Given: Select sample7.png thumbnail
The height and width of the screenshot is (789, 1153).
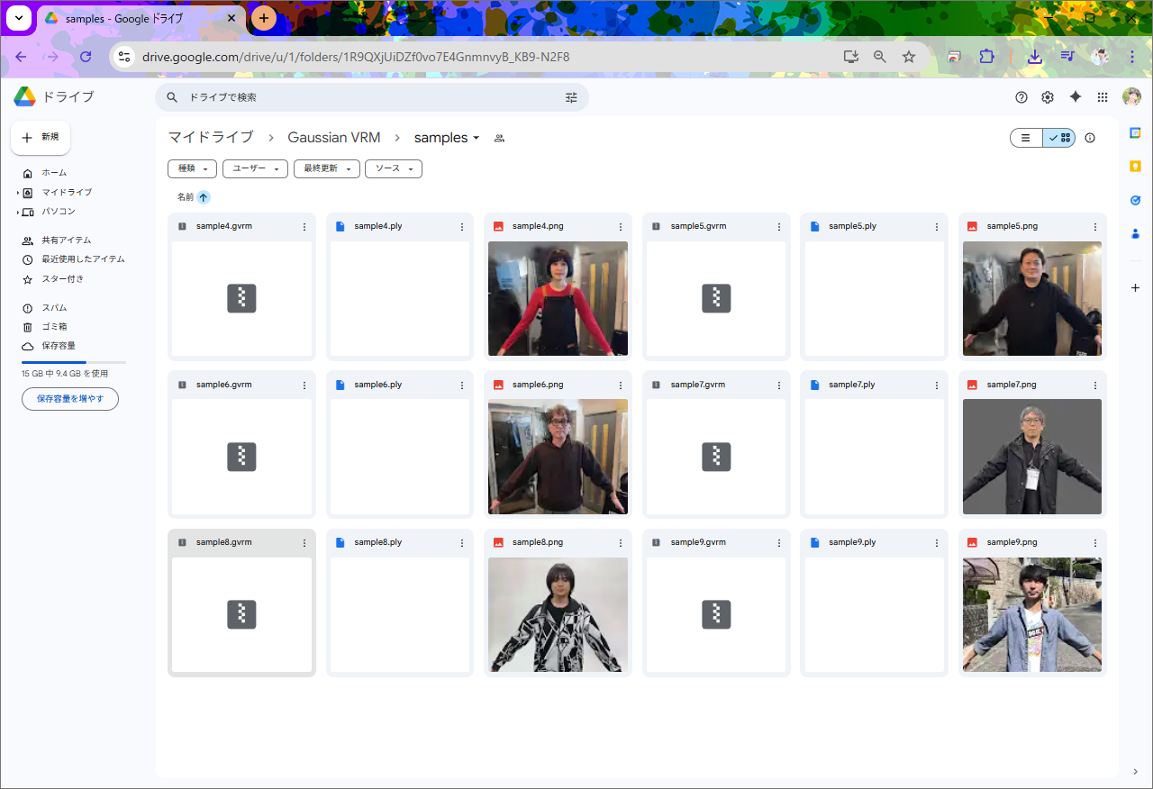Looking at the screenshot, I should [1032, 457].
